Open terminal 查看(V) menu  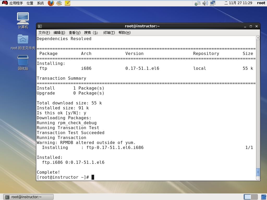coord(75,33)
